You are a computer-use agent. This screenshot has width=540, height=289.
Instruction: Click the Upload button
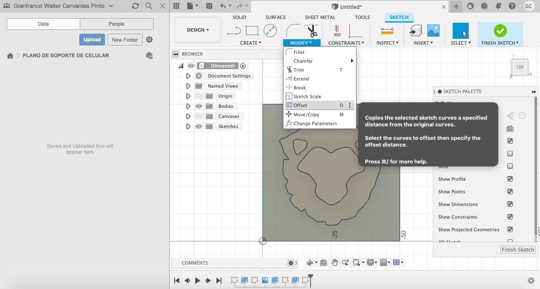click(92, 40)
